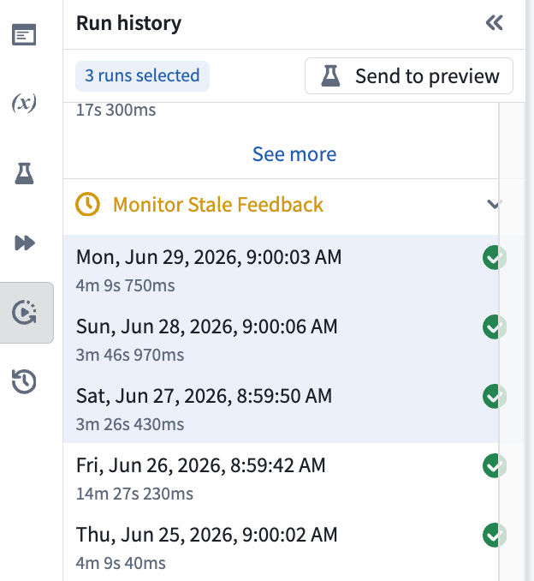Click Send to preview button
Viewport: 534px width, 581px height.
(409, 76)
